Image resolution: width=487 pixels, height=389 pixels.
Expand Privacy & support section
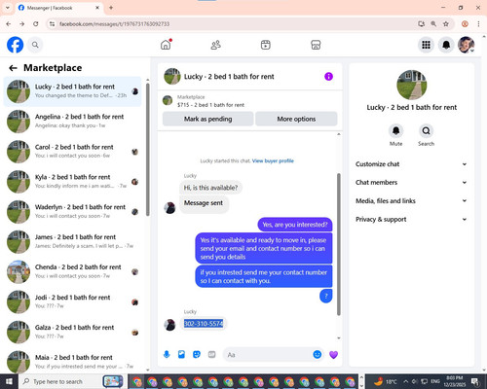(411, 219)
